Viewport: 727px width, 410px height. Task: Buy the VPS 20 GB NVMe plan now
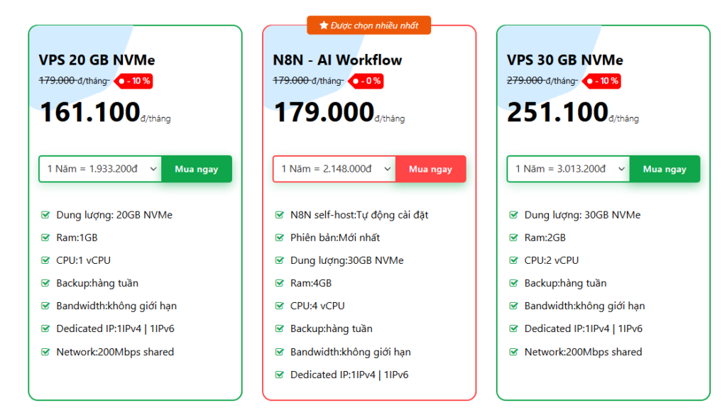click(197, 169)
